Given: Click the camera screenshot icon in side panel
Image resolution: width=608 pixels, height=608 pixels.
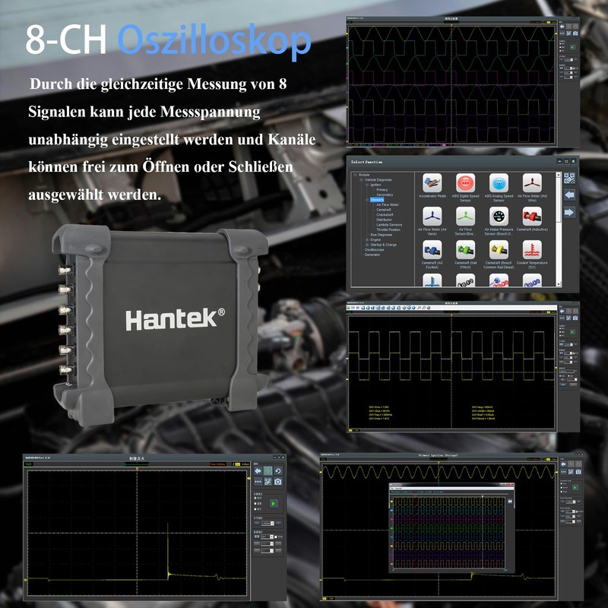Looking at the screenshot, I should (278, 481).
